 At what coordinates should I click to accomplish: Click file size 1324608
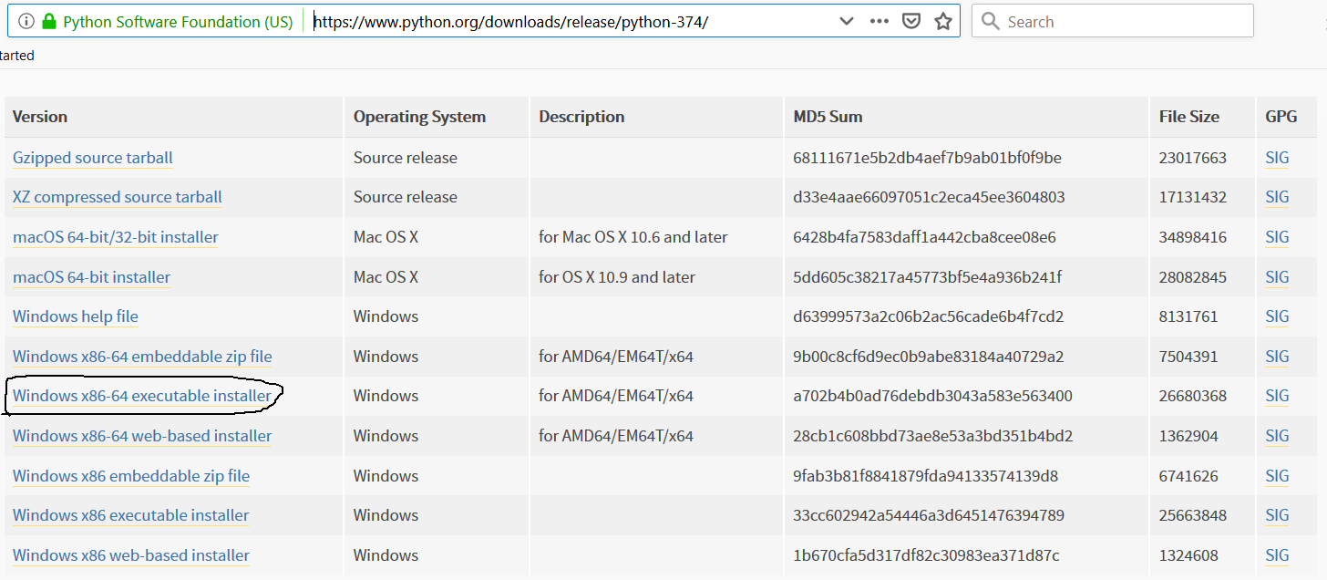tap(1188, 555)
